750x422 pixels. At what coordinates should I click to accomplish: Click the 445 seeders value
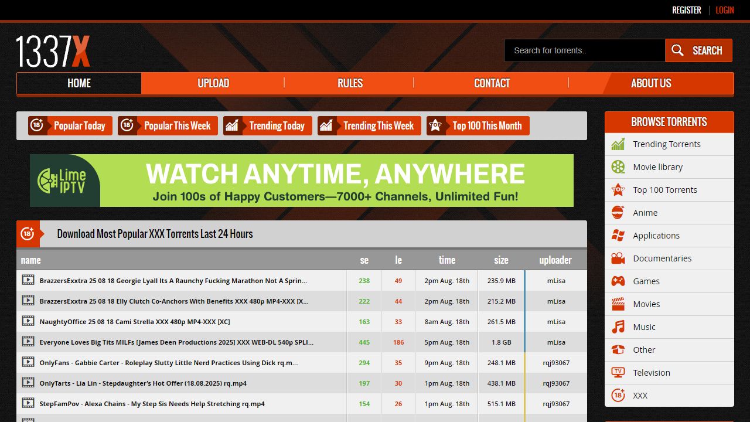(x=364, y=342)
